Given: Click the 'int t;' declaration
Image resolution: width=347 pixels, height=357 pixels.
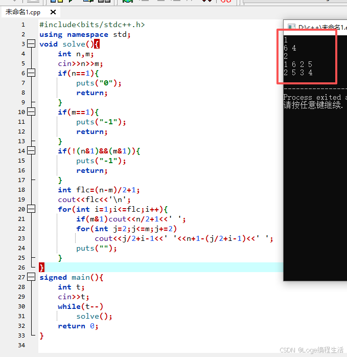Looking at the screenshot, I should 71,287.
